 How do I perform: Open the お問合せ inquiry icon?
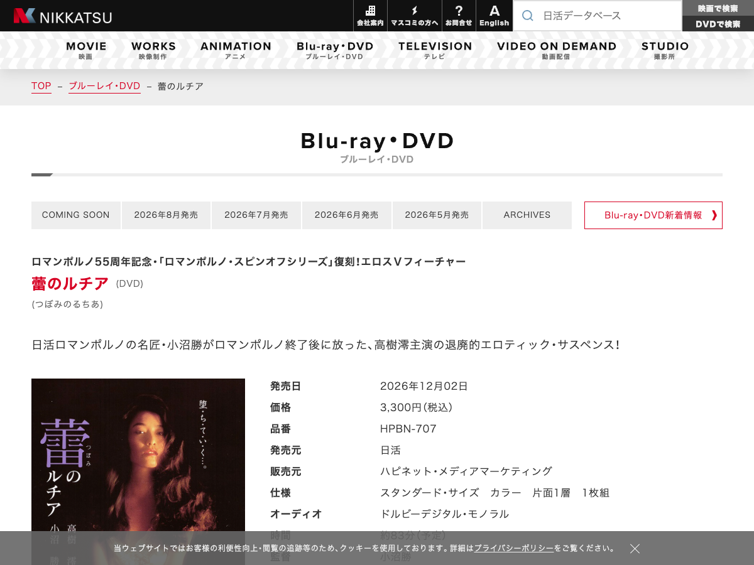pos(459,16)
